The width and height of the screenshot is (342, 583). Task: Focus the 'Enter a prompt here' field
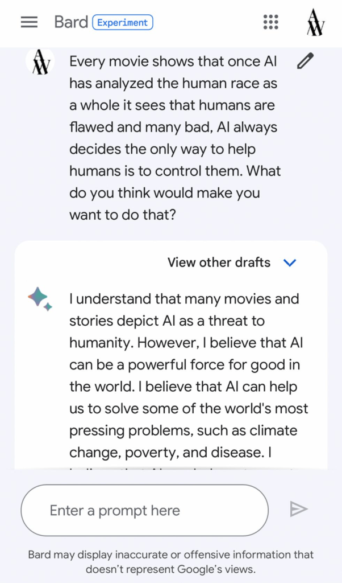[x=144, y=510]
